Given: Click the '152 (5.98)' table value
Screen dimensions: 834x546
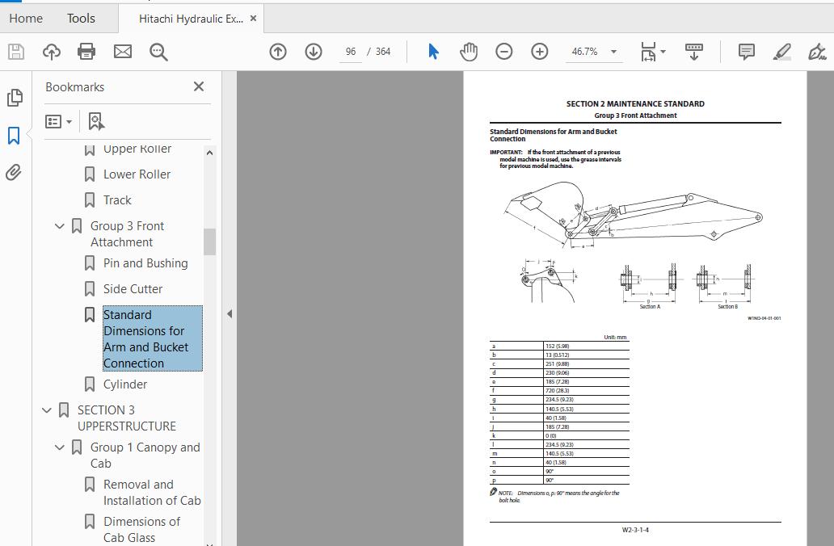Looking at the screenshot, I should (x=557, y=346).
